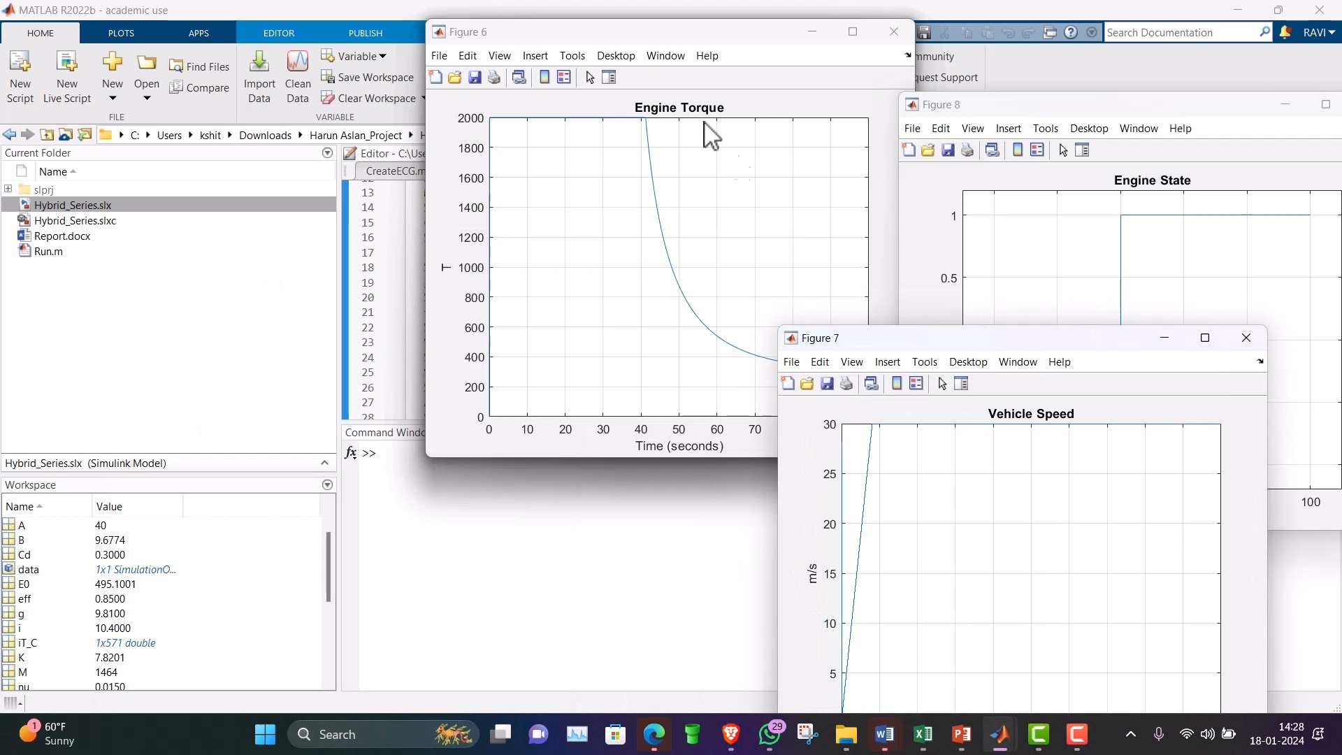Viewport: 1342px width, 755px height.
Task: Select Report.docx in Current Folder
Action: (62, 236)
